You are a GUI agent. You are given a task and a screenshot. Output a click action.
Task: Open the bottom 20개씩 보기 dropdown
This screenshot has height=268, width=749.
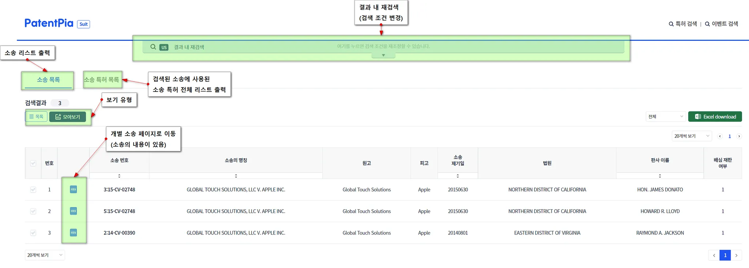[x=45, y=255]
